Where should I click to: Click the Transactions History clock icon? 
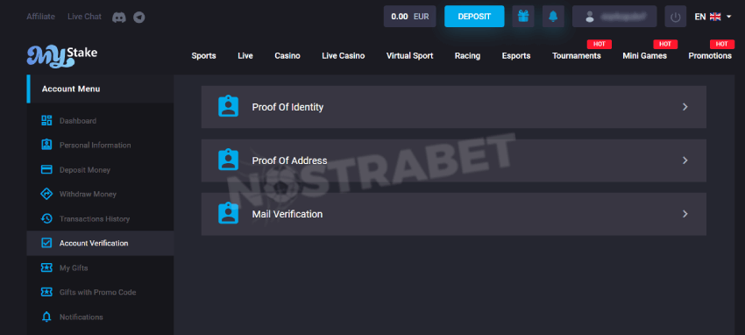tap(46, 218)
